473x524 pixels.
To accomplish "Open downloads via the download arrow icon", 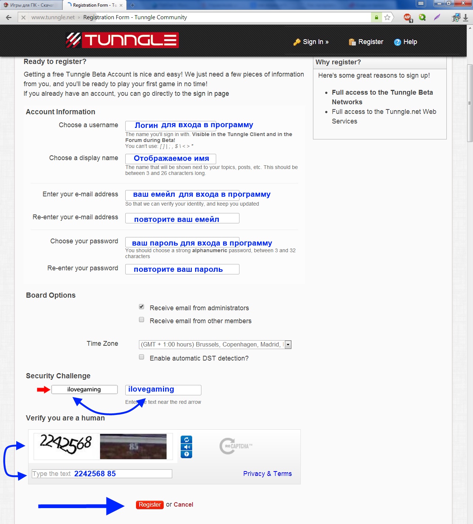I will coord(466,17).
